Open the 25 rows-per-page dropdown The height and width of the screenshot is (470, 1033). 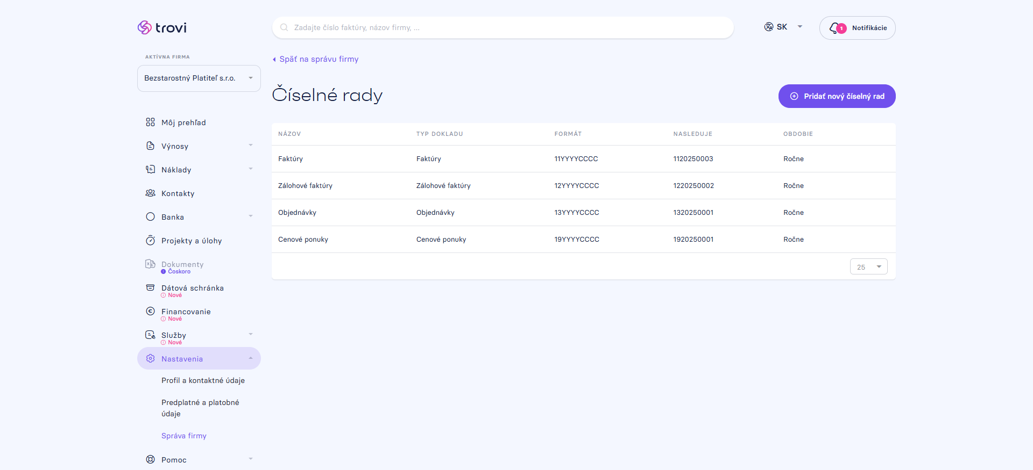868,267
